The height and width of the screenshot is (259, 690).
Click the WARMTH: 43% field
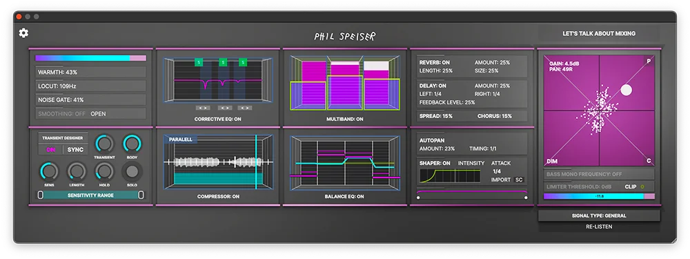(x=90, y=73)
